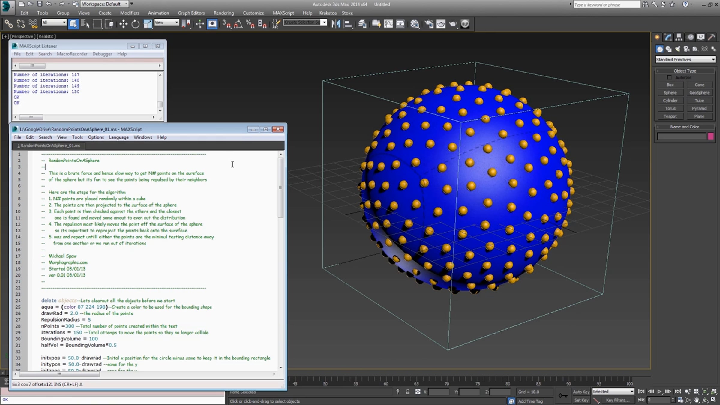Open the selection filter All dropdown
The image size is (720, 405).
54,22
